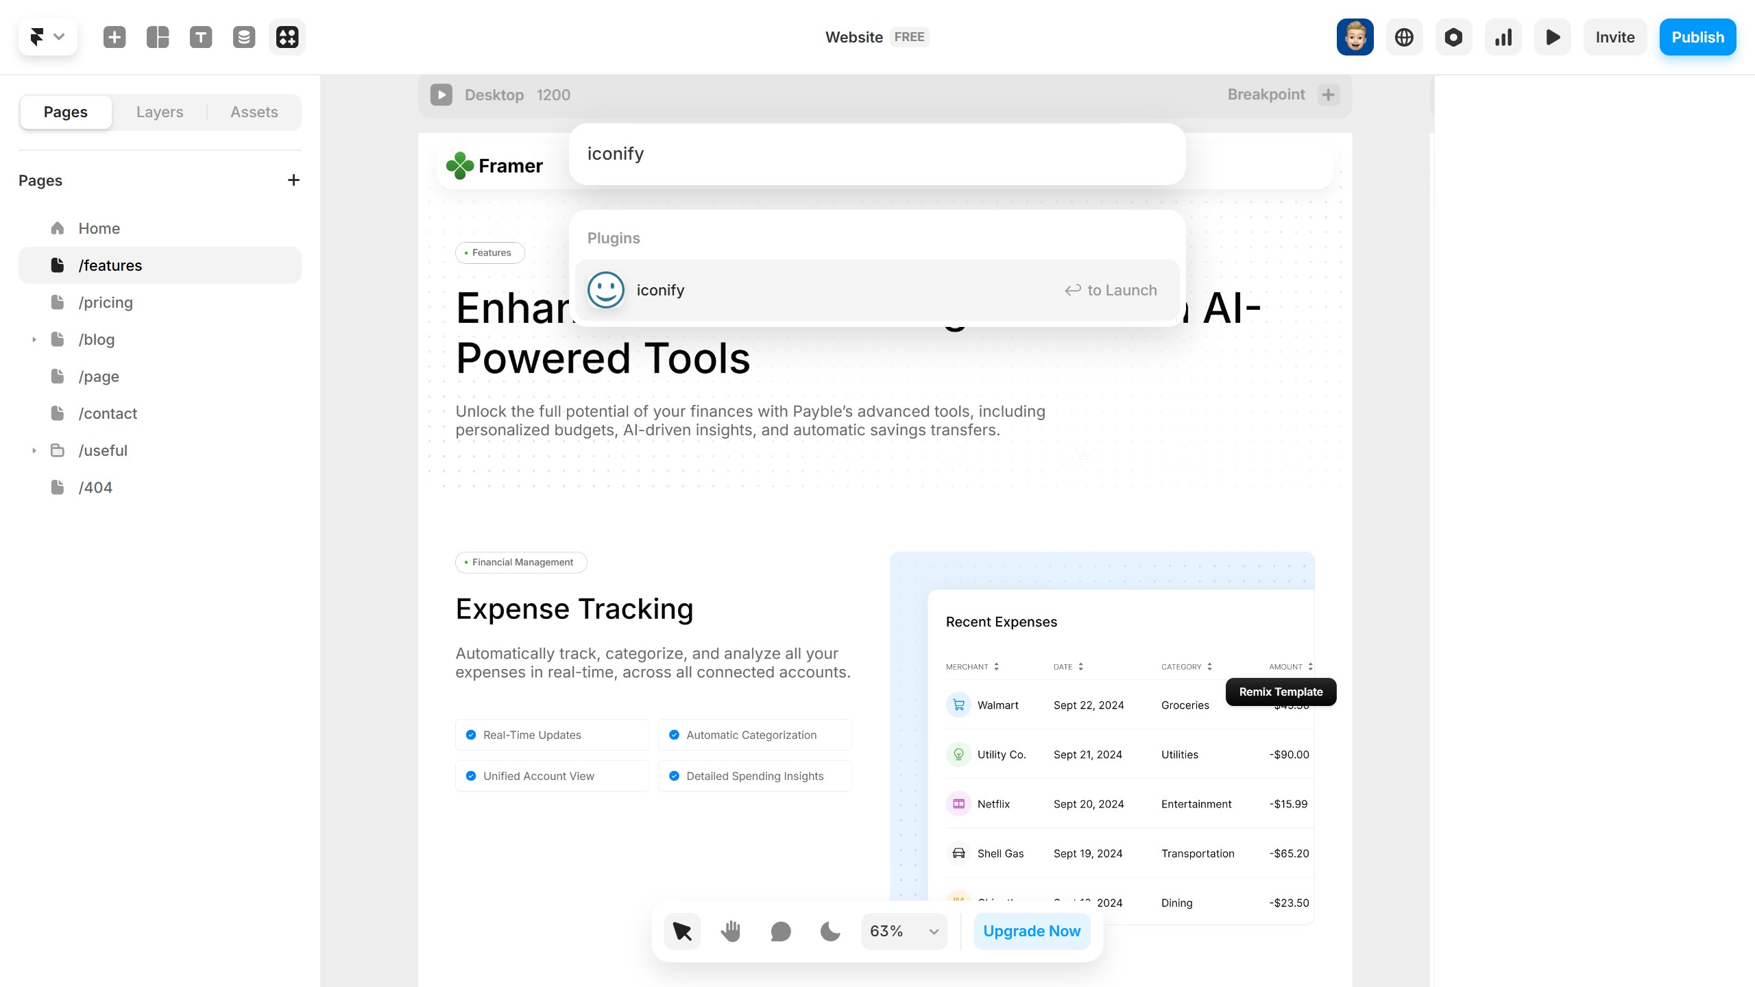Launch the iconify plugin result
The image size is (1755, 987).
[877, 290]
